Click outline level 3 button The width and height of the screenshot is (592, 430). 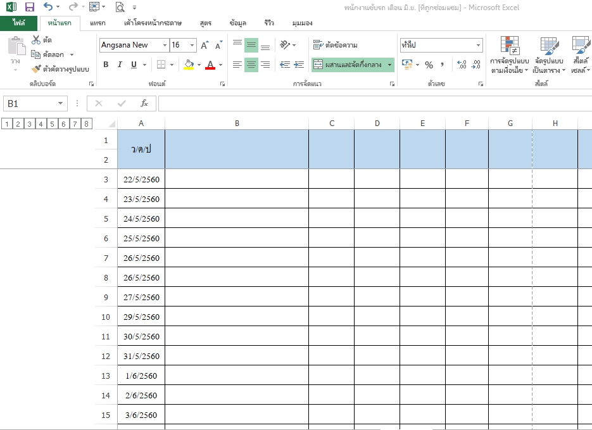(x=30, y=123)
